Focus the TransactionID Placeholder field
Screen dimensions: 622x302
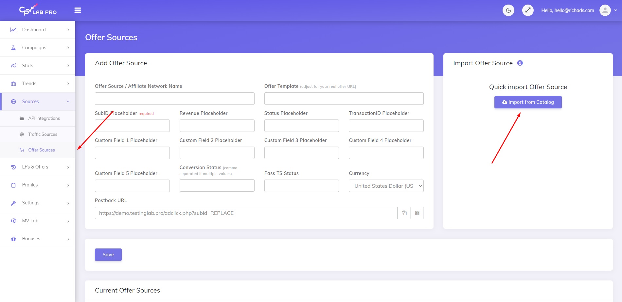pyautogui.click(x=386, y=126)
